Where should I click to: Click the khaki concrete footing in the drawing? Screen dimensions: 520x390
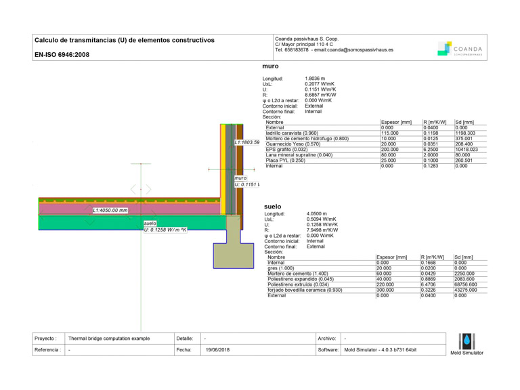pyautogui.click(x=234, y=255)
